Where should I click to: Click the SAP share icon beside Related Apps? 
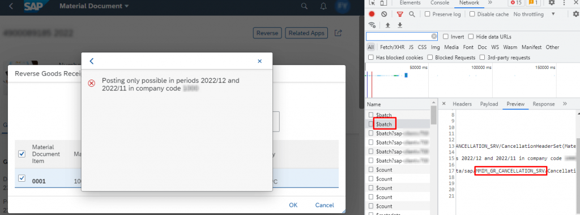point(338,33)
